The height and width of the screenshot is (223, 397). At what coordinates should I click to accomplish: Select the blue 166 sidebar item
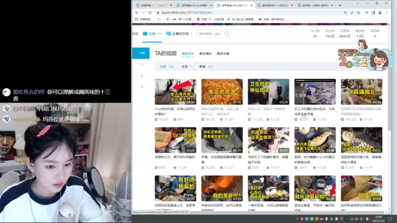[141, 53]
